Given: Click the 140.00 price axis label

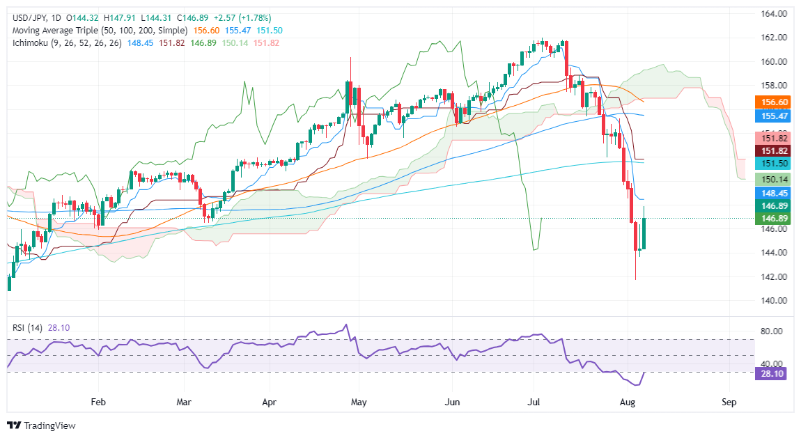Looking at the screenshot, I should 775,301.
